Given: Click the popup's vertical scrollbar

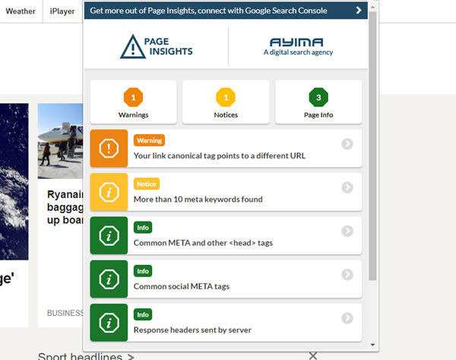Looking at the screenshot, I should pyautogui.click(x=372, y=145).
